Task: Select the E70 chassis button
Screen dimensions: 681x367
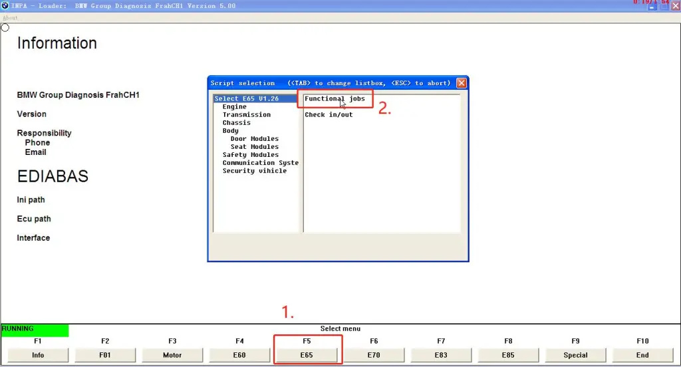Action: coord(374,355)
